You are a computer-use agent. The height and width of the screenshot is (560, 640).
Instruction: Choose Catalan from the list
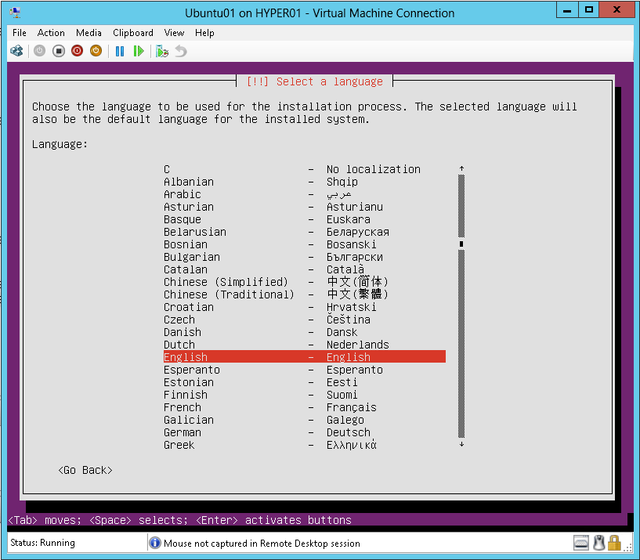305,269
